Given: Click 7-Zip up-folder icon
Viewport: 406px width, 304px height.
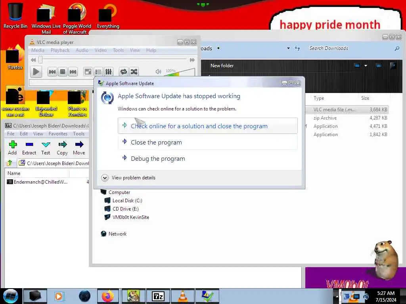Looking at the screenshot, I should [x=10, y=163].
